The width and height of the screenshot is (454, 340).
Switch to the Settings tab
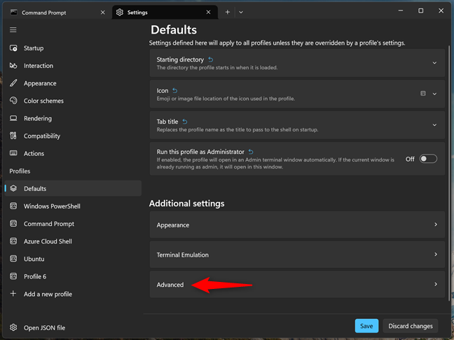tap(165, 12)
